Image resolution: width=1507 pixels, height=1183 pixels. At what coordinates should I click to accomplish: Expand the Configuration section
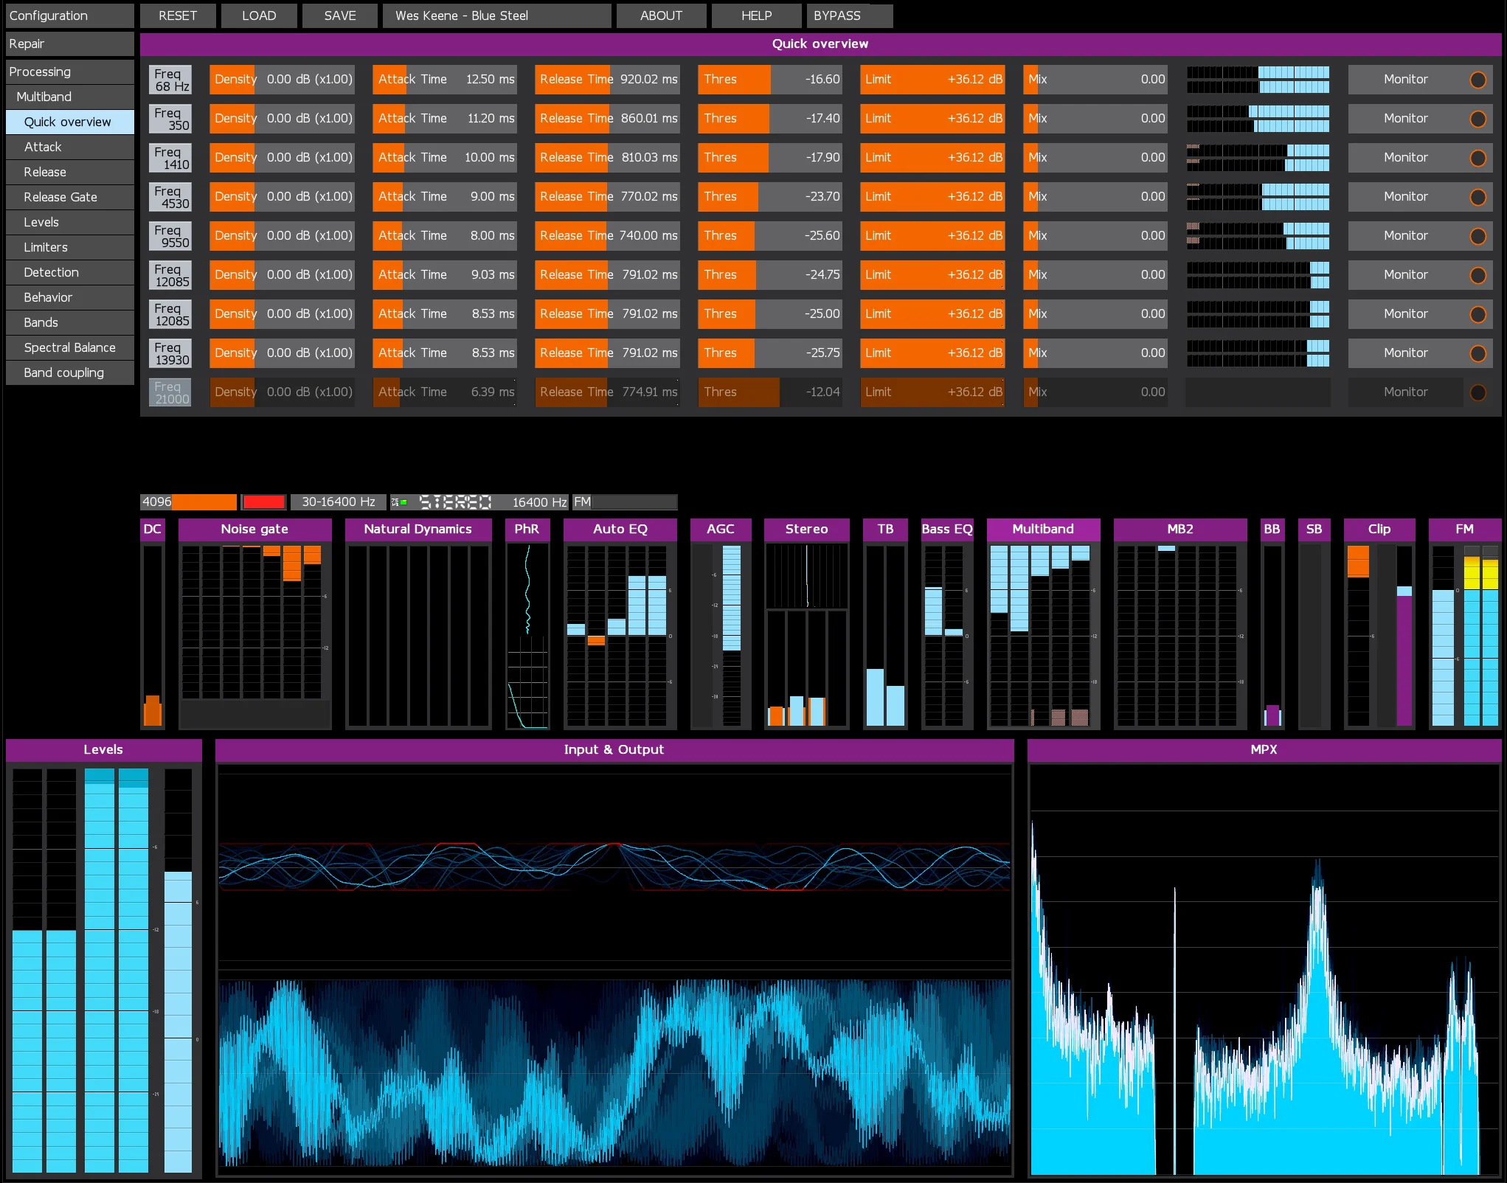(69, 15)
